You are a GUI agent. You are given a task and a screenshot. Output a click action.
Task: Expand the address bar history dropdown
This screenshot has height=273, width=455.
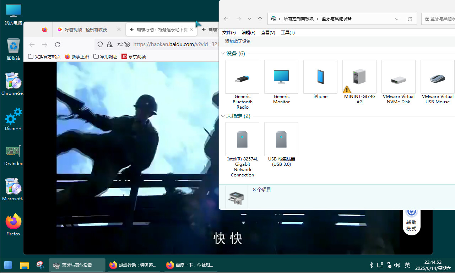click(x=397, y=19)
